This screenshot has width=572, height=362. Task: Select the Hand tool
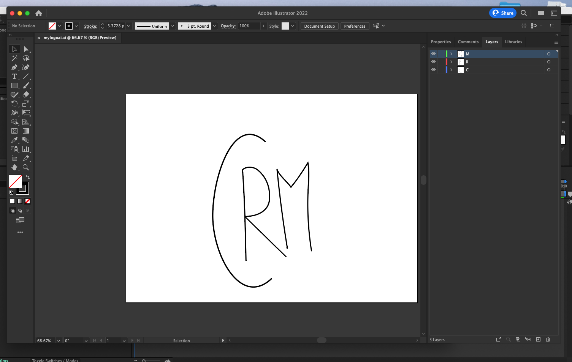click(x=14, y=167)
